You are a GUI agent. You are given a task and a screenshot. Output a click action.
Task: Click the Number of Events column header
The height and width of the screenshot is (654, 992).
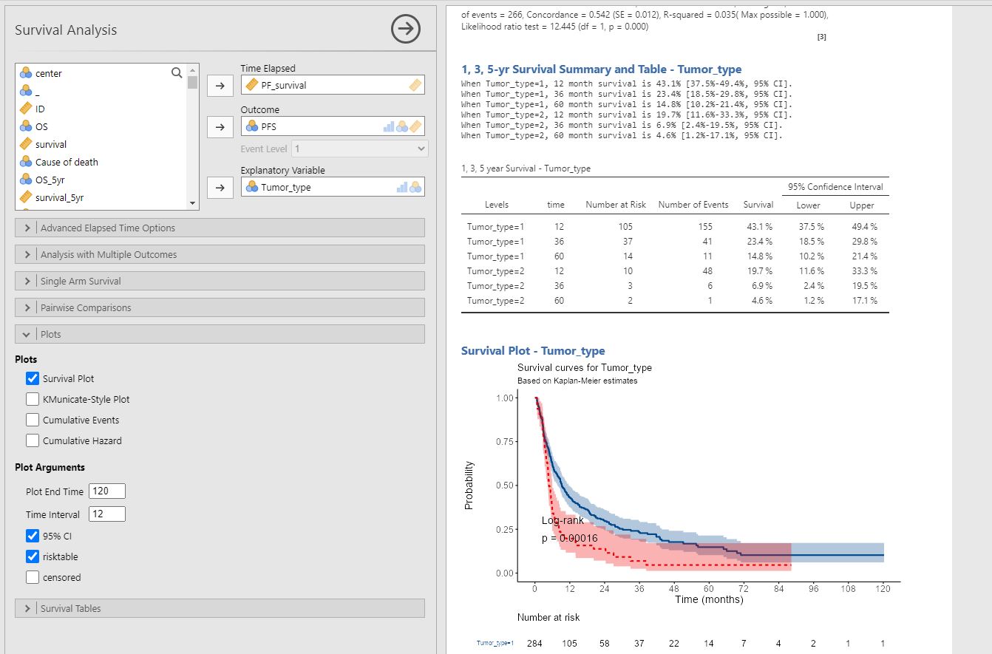(693, 205)
